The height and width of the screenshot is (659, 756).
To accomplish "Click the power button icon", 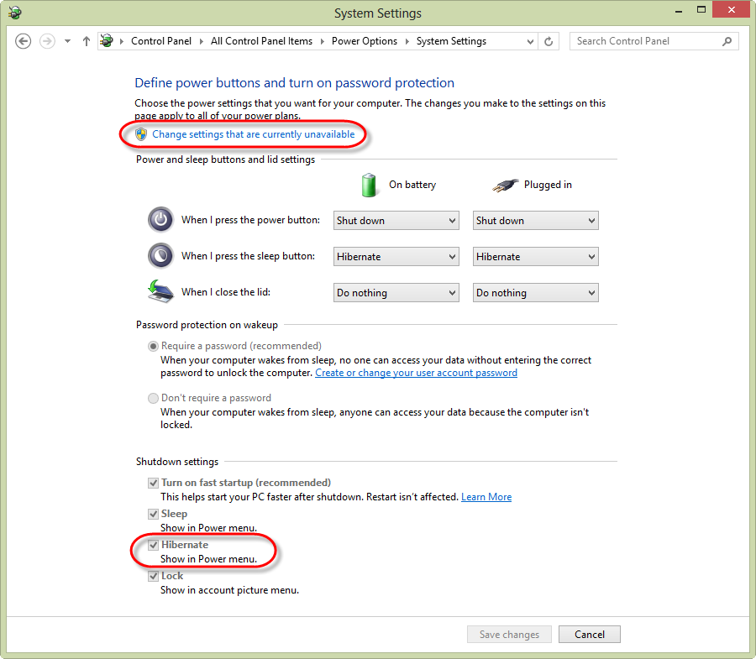I will (x=160, y=220).
